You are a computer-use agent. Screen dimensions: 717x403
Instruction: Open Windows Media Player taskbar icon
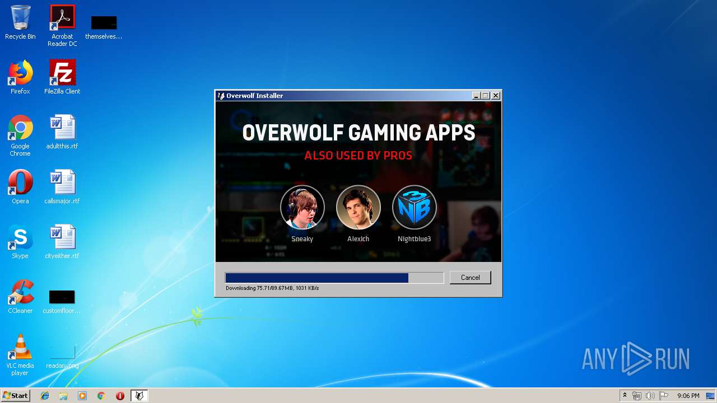tap(82, 396)
